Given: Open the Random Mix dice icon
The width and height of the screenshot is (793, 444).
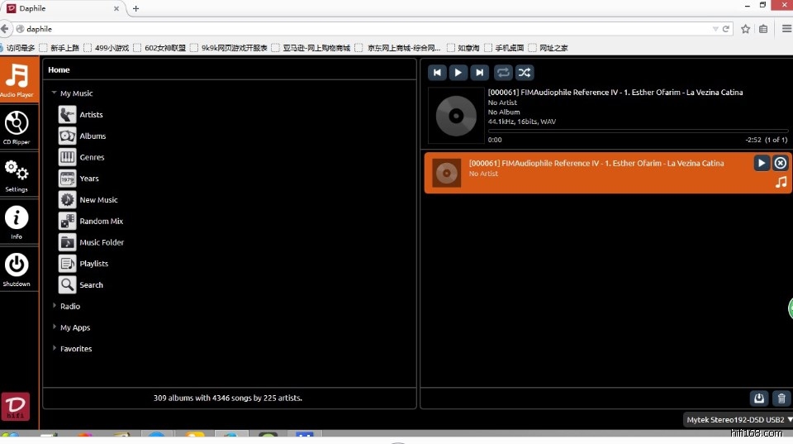Looking at the screenshot, I should click(x=67, y=221).
